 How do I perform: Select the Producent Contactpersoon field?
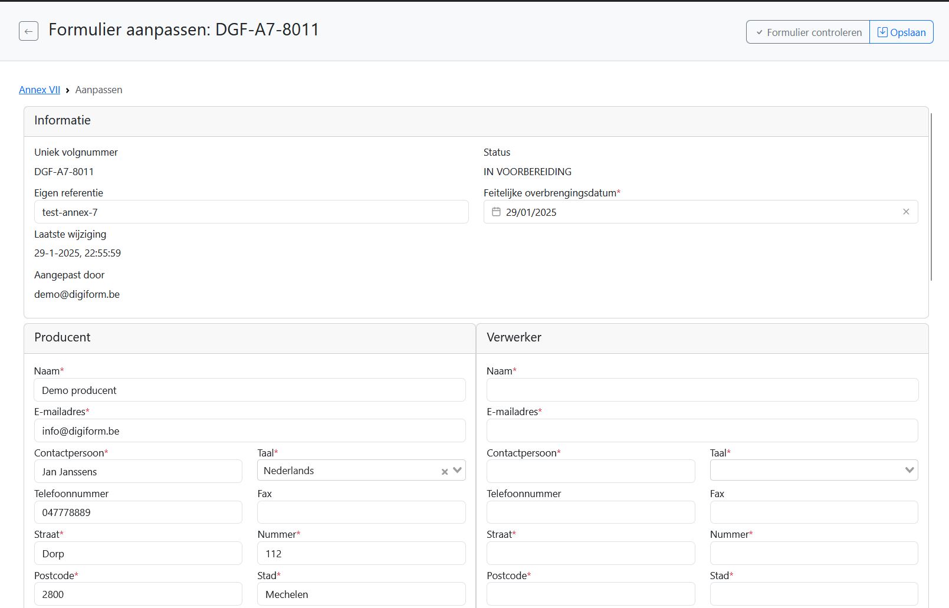point(138,472)
